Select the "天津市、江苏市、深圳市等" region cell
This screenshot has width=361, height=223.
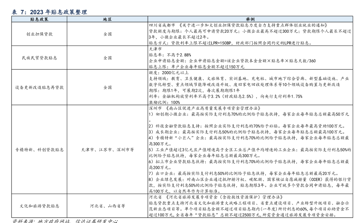107,149
